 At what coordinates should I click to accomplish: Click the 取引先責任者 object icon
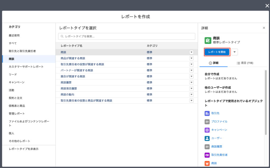207,155
